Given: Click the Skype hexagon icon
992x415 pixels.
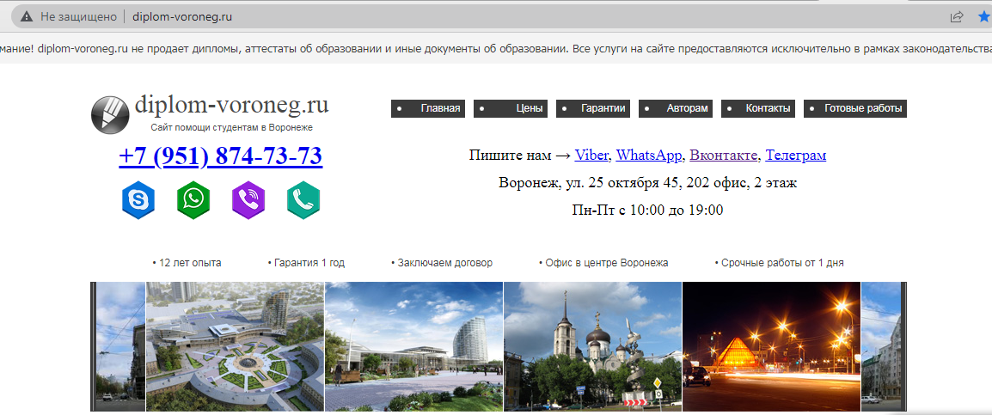Looking at the screenshot, I should click(138, 200).
